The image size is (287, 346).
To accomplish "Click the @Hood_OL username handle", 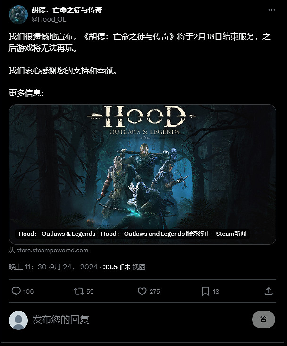I will point(49,19).
